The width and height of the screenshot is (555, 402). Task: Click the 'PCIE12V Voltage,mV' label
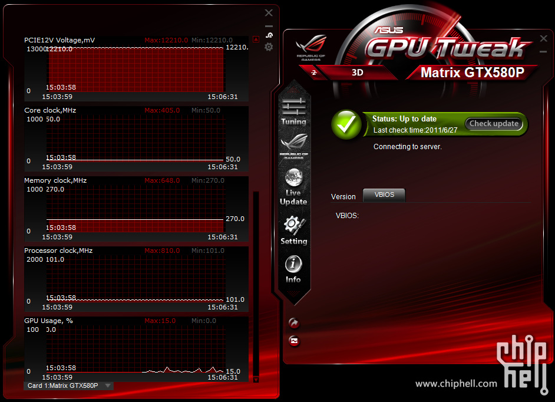point(60,40)
